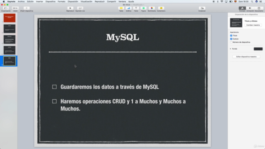Select slide 2 thumbnail in navigator
This screenshot has width=265, height=149.
tap(10, 29)
